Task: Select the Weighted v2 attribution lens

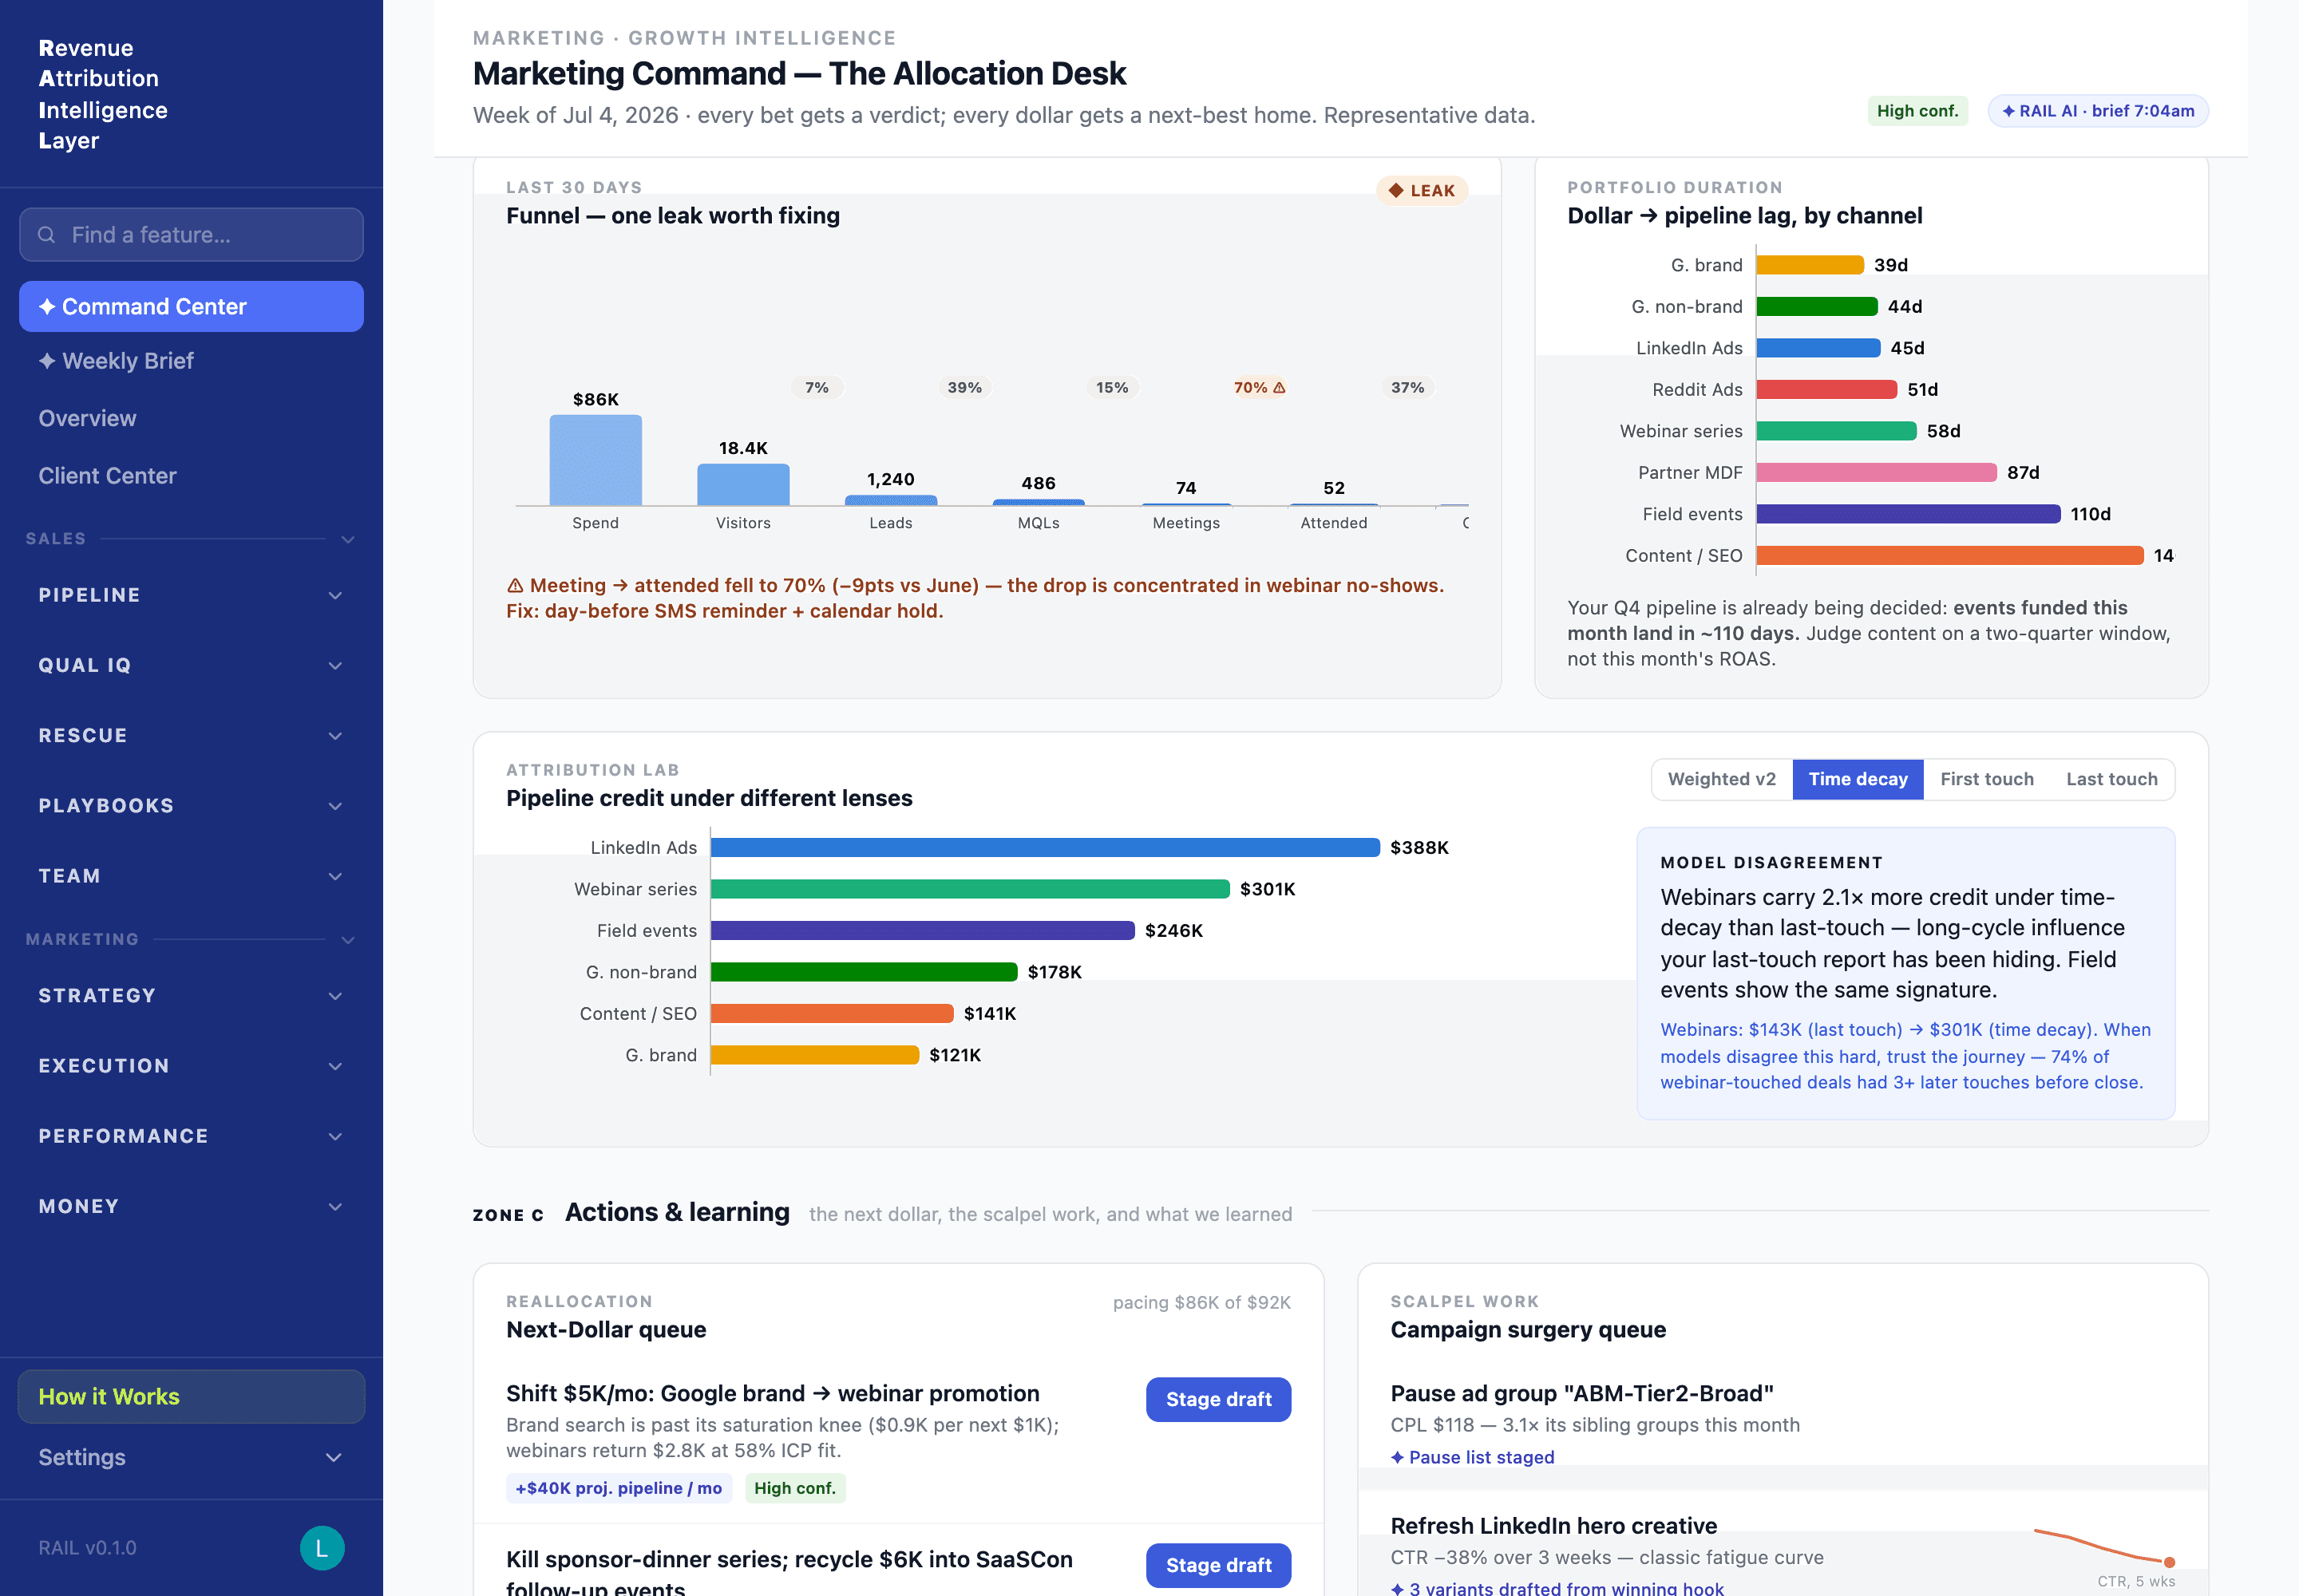Action: 1722,780
